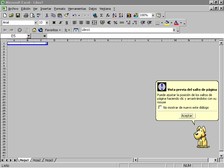Open Office Assistant help icon
Viewport: 224px width, 168px height.
coord(158,15)
